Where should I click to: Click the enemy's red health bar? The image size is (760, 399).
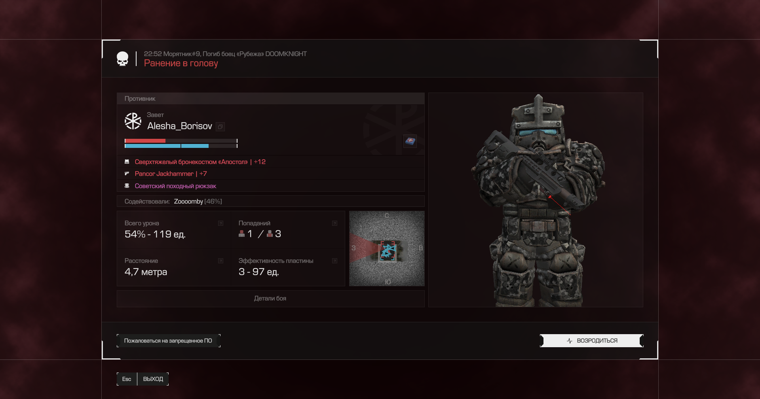(145, 141)
